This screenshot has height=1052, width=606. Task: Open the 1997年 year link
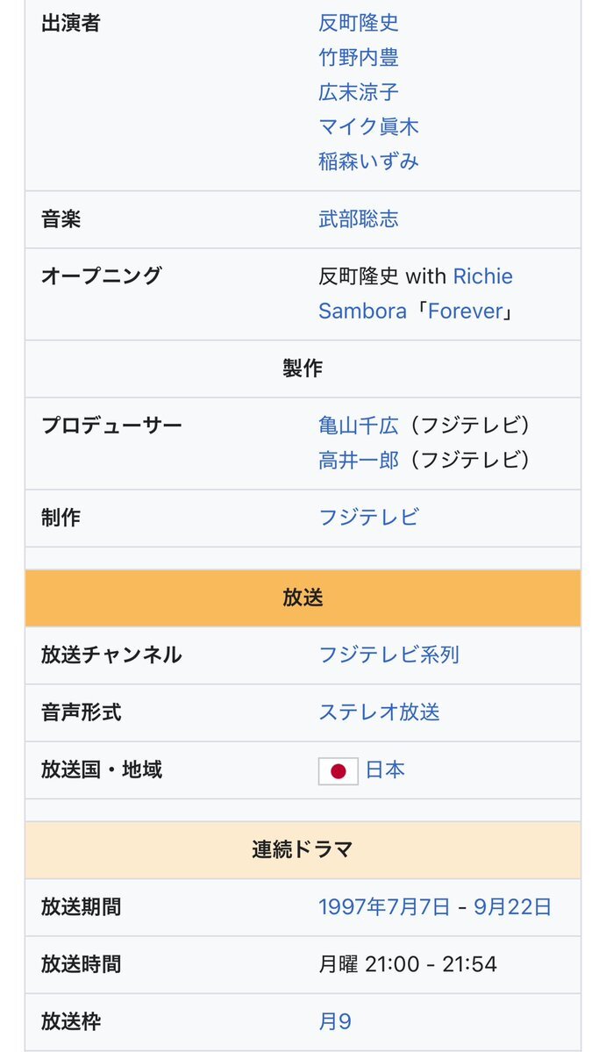[x=353, y=907]
